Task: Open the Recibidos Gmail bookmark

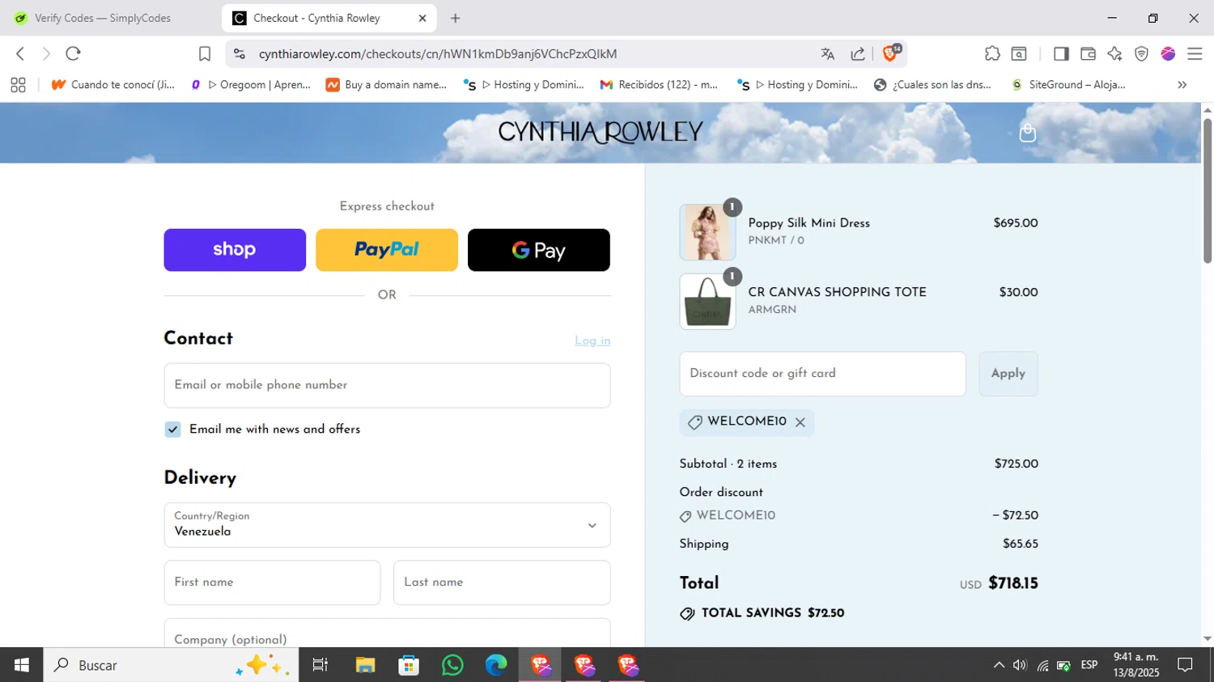Action: 659,84
